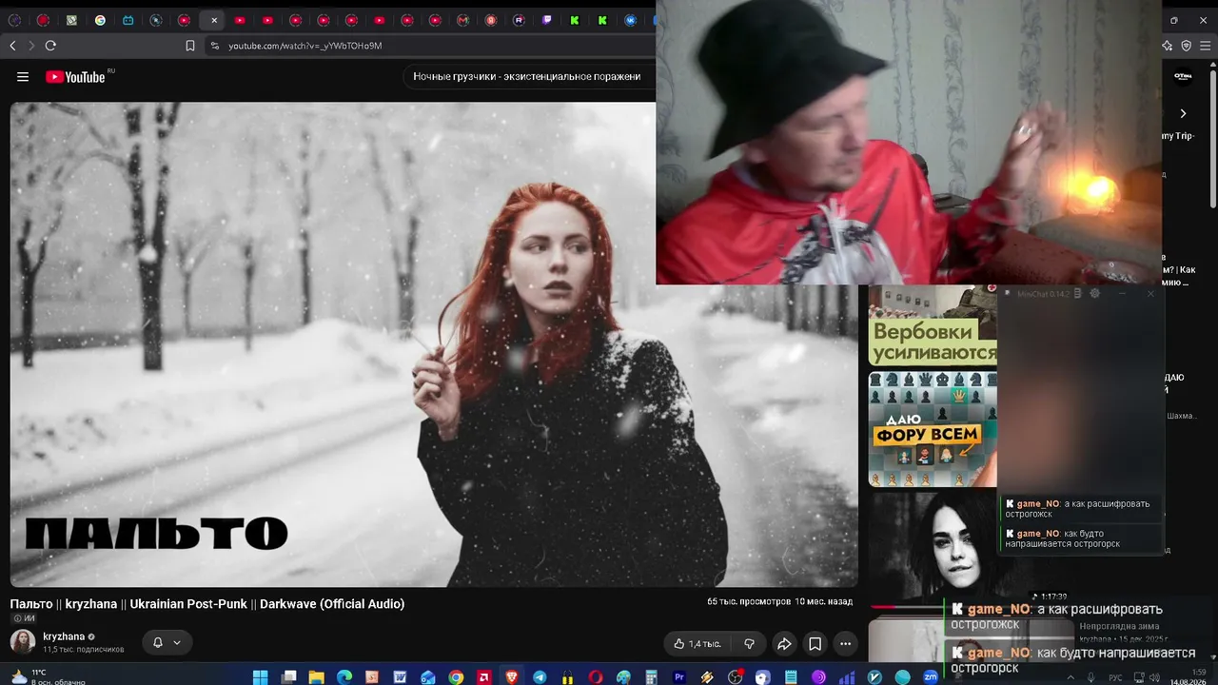The width and height of the screenshot is (1218, 685).
Task: Switch to the Google tab
Action: point(100,20)
